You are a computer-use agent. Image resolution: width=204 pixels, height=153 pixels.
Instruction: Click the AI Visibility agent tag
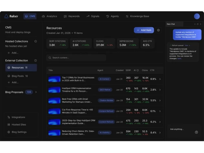coord(104,133)
